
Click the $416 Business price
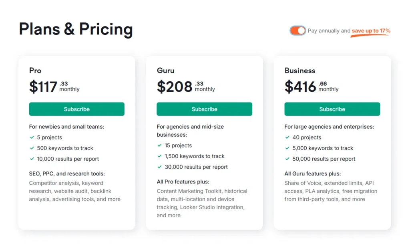pyautogui.click(x=300, y=87)
